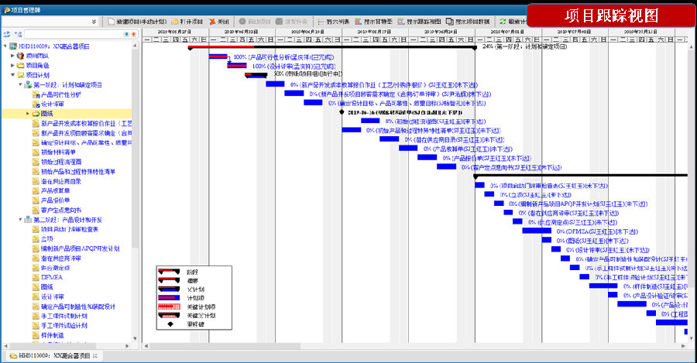Click the HHD110009 project icon at tree root
The width and height of the screenshot is (697, 363).
[x=13, y=46]
